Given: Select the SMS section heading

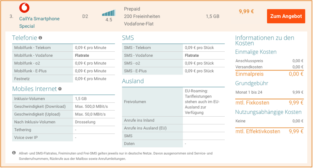Looking at the screenshot, I should pos(128,38).
